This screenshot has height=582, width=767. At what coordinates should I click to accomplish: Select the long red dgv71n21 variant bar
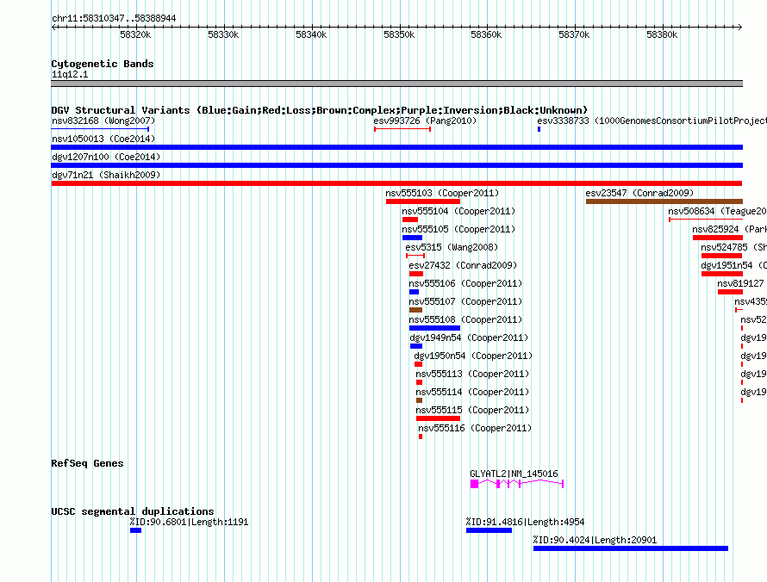pyautogui.click(x=396, y=183)
